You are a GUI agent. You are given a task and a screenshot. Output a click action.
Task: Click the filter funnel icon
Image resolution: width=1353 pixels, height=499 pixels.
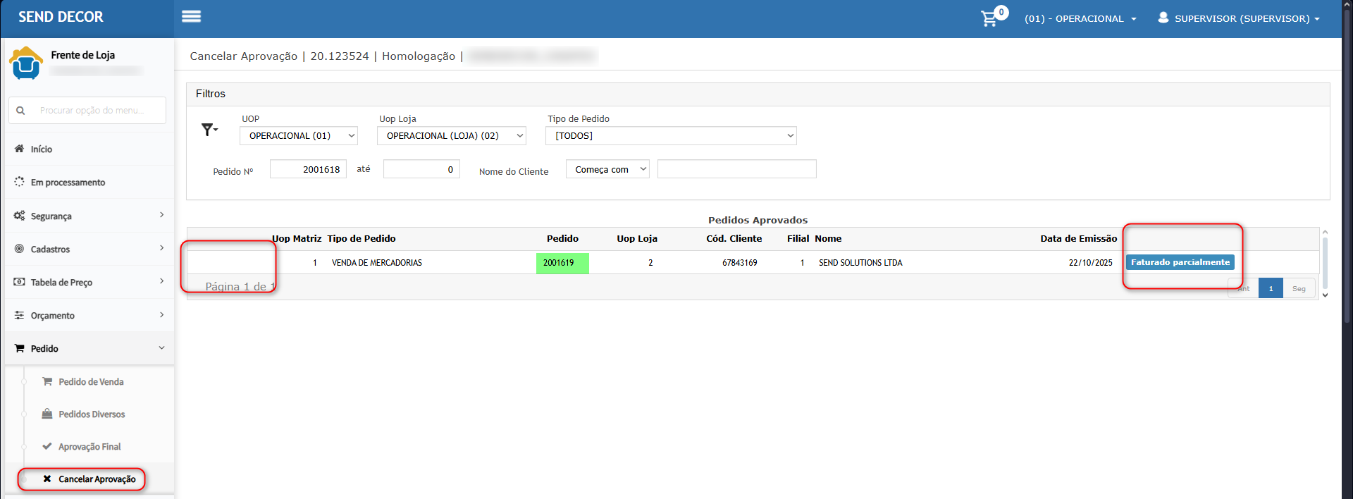[209, 130]
